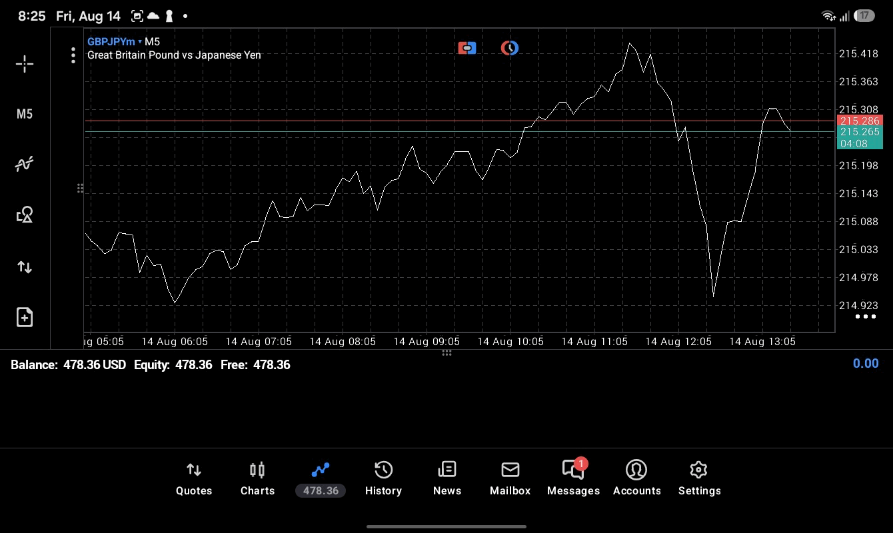
Task: Tap the blue-red one-click trading icon
Action: click(x=467, y=48)
